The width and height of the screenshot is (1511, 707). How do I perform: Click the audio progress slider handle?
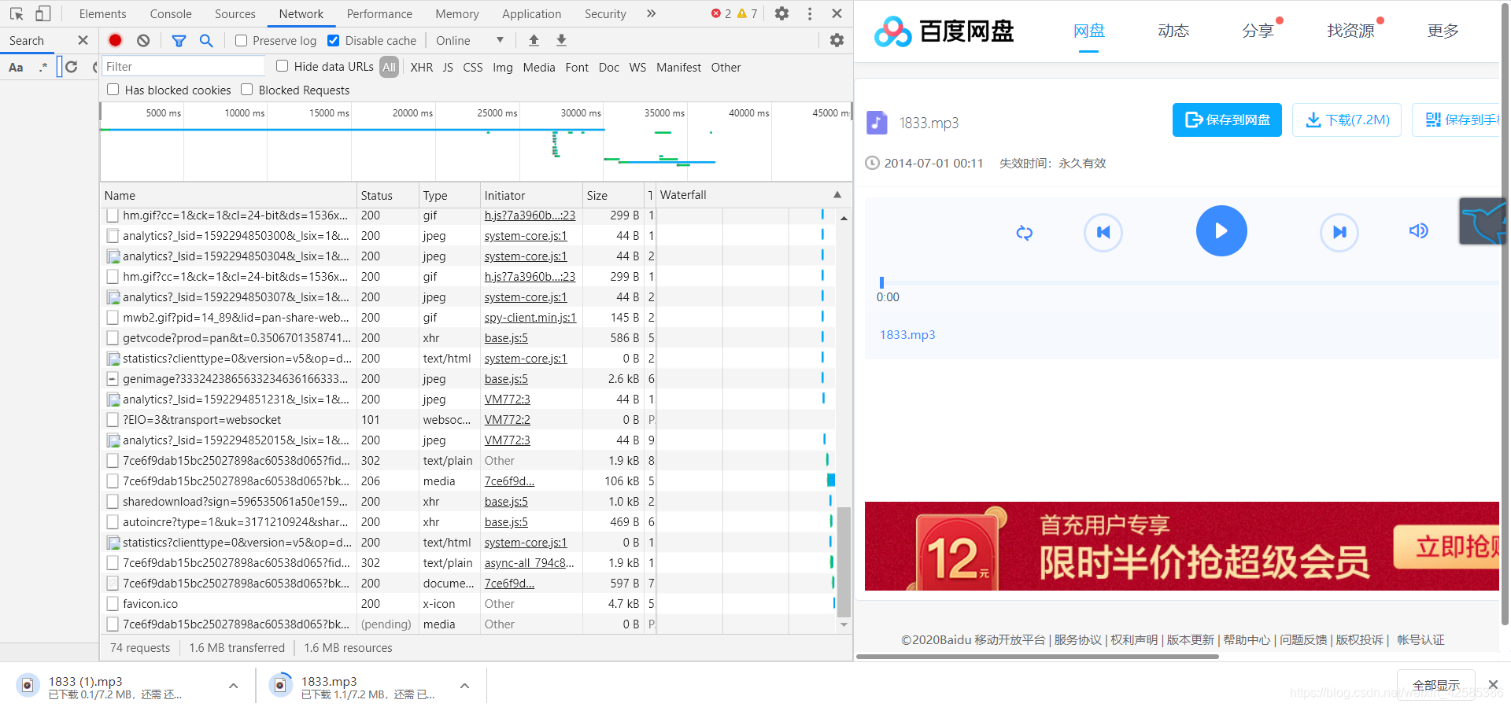pyautogui.click(x=881, y=282)
